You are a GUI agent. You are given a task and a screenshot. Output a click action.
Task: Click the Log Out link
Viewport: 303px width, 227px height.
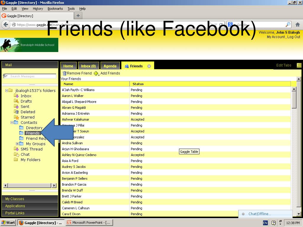[294, 37]
